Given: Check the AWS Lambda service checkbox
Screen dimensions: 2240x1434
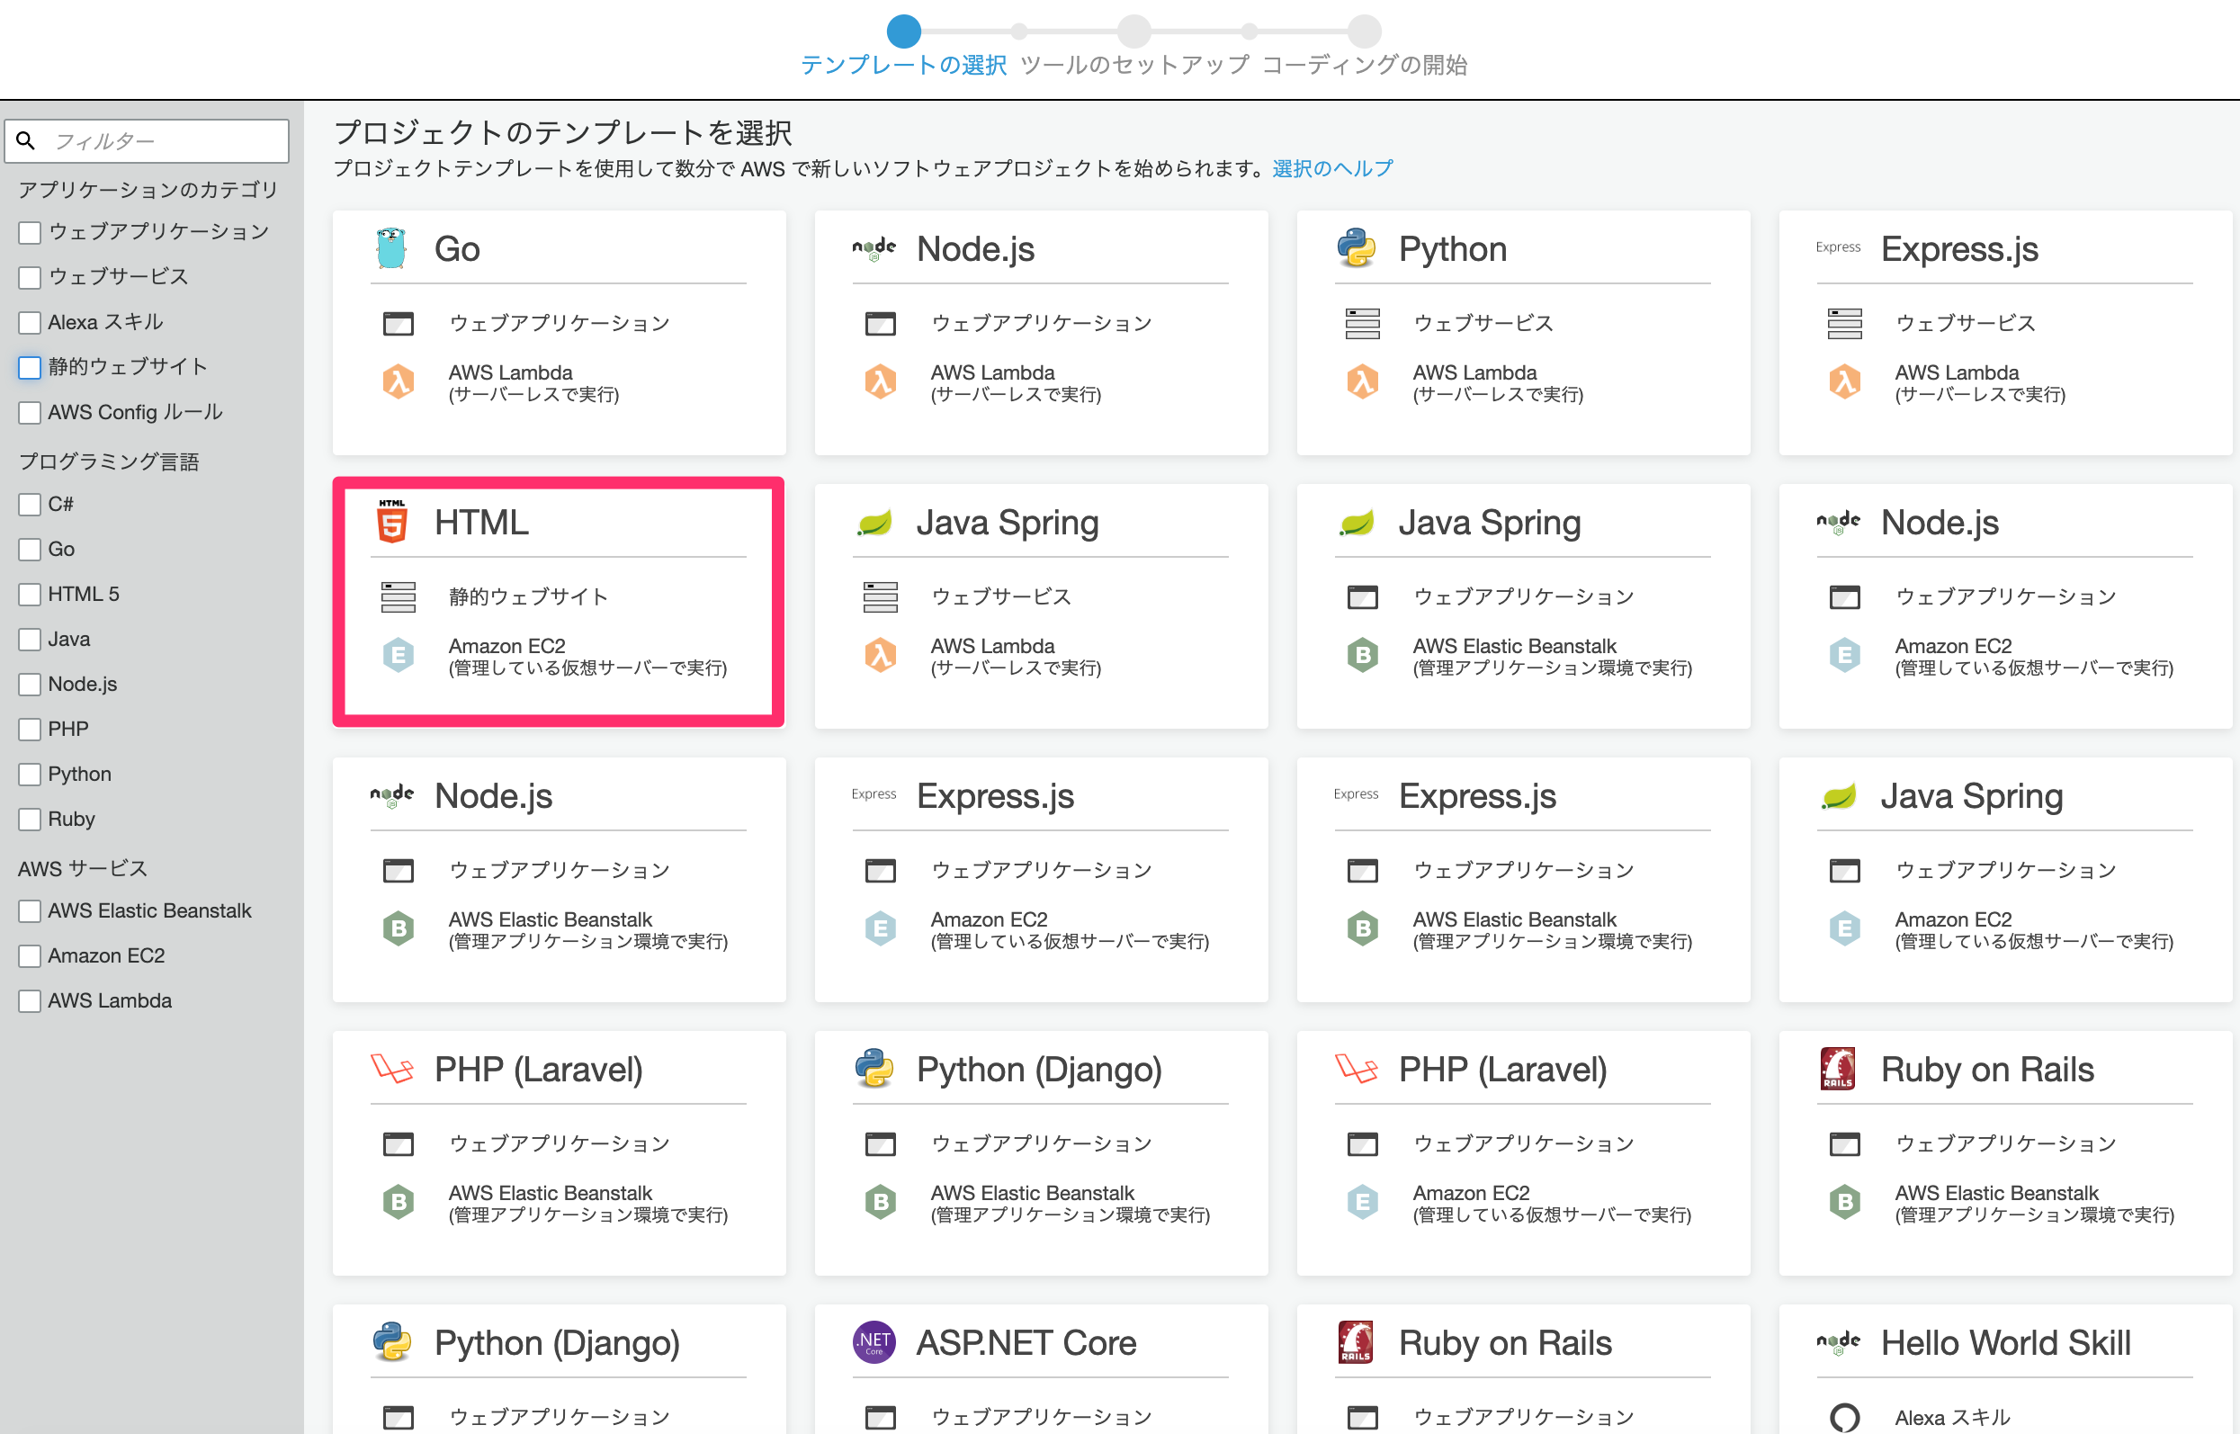Looking at the screenshot, I should [30, 1001].
